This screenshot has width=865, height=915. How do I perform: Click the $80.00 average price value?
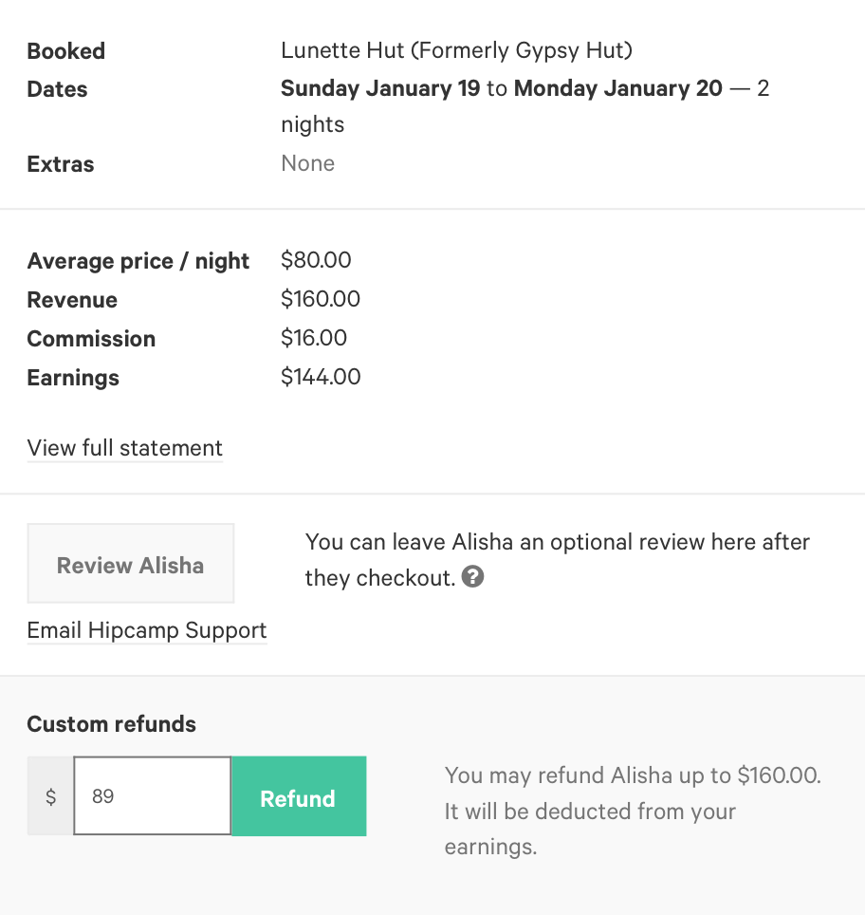click(316, 260)
